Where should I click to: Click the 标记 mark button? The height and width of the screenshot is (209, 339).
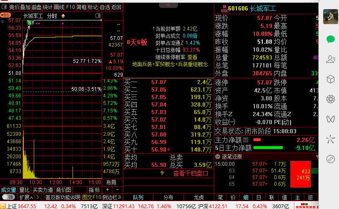93,7
